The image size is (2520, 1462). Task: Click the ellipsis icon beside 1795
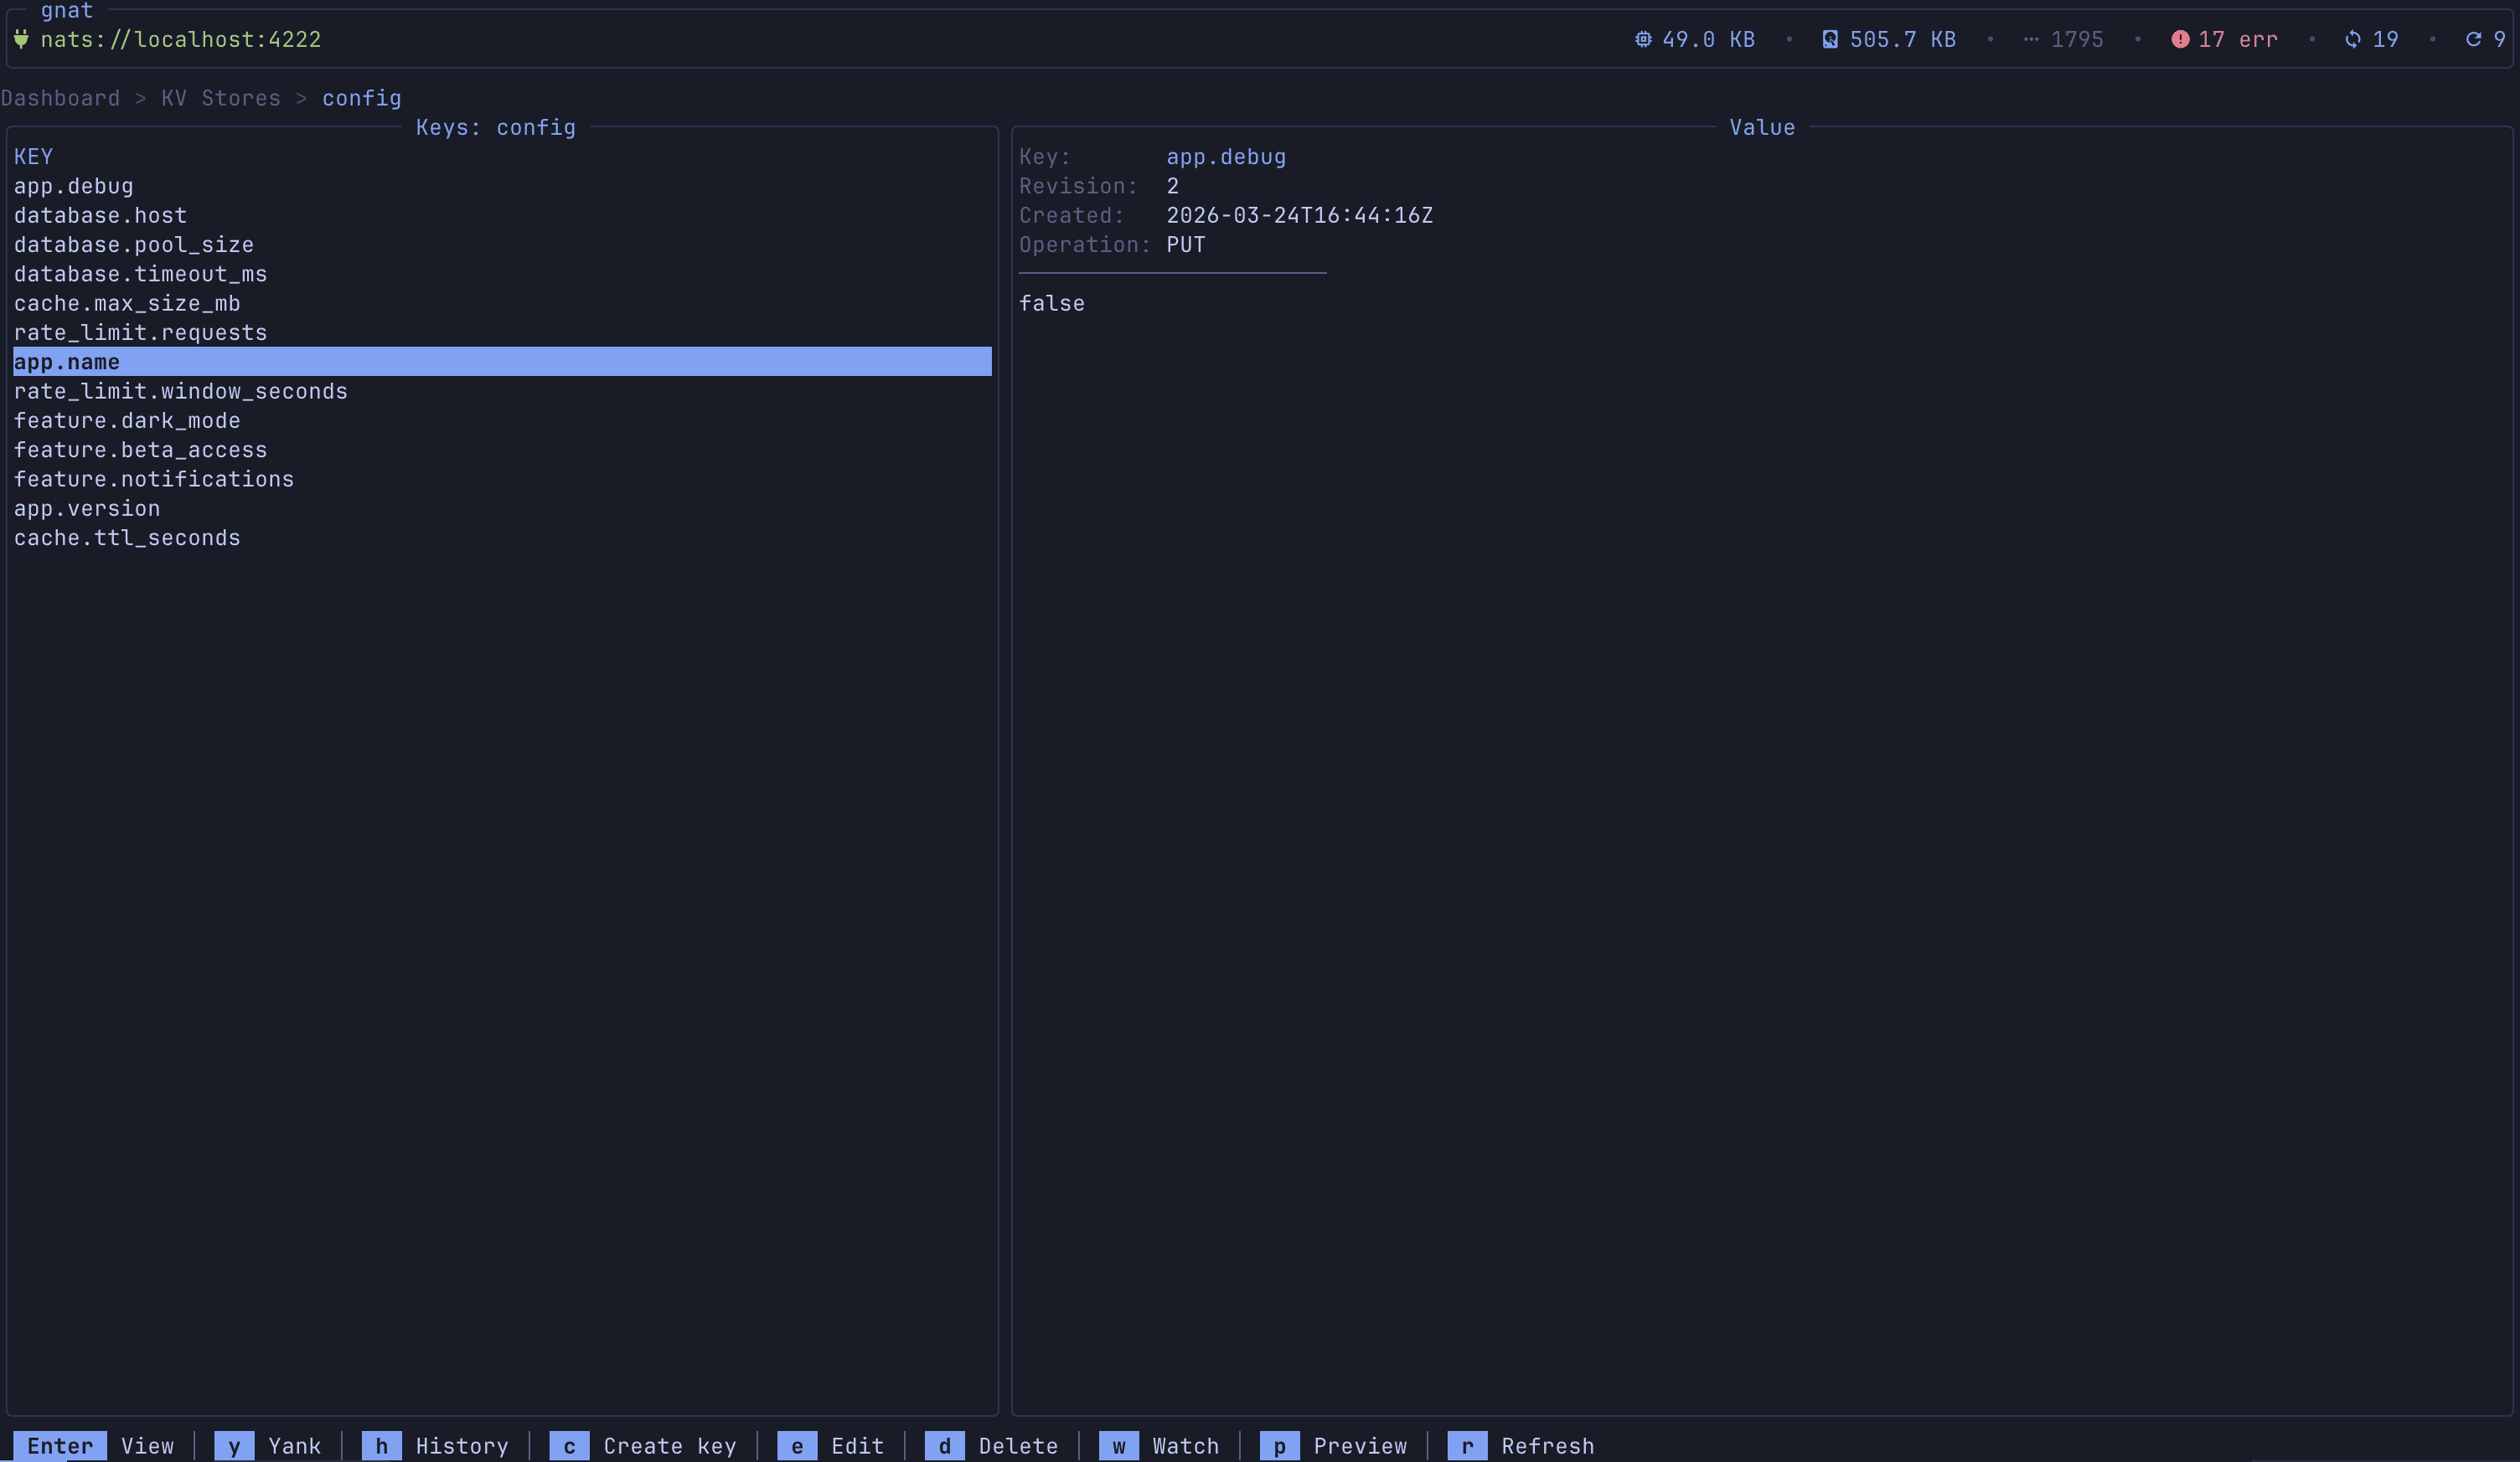(x=2030, y=40)
